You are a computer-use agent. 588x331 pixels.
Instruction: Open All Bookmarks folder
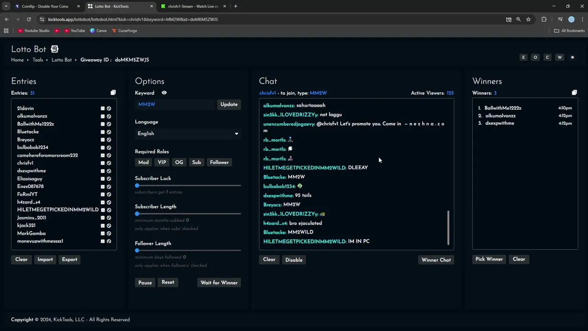point(569,31)
